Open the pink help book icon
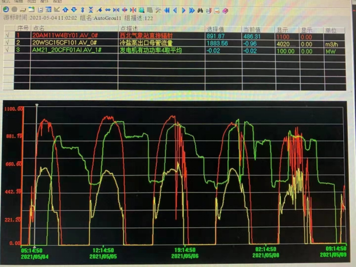This screenshot has height=267, width=356. [x=225, y=10]
